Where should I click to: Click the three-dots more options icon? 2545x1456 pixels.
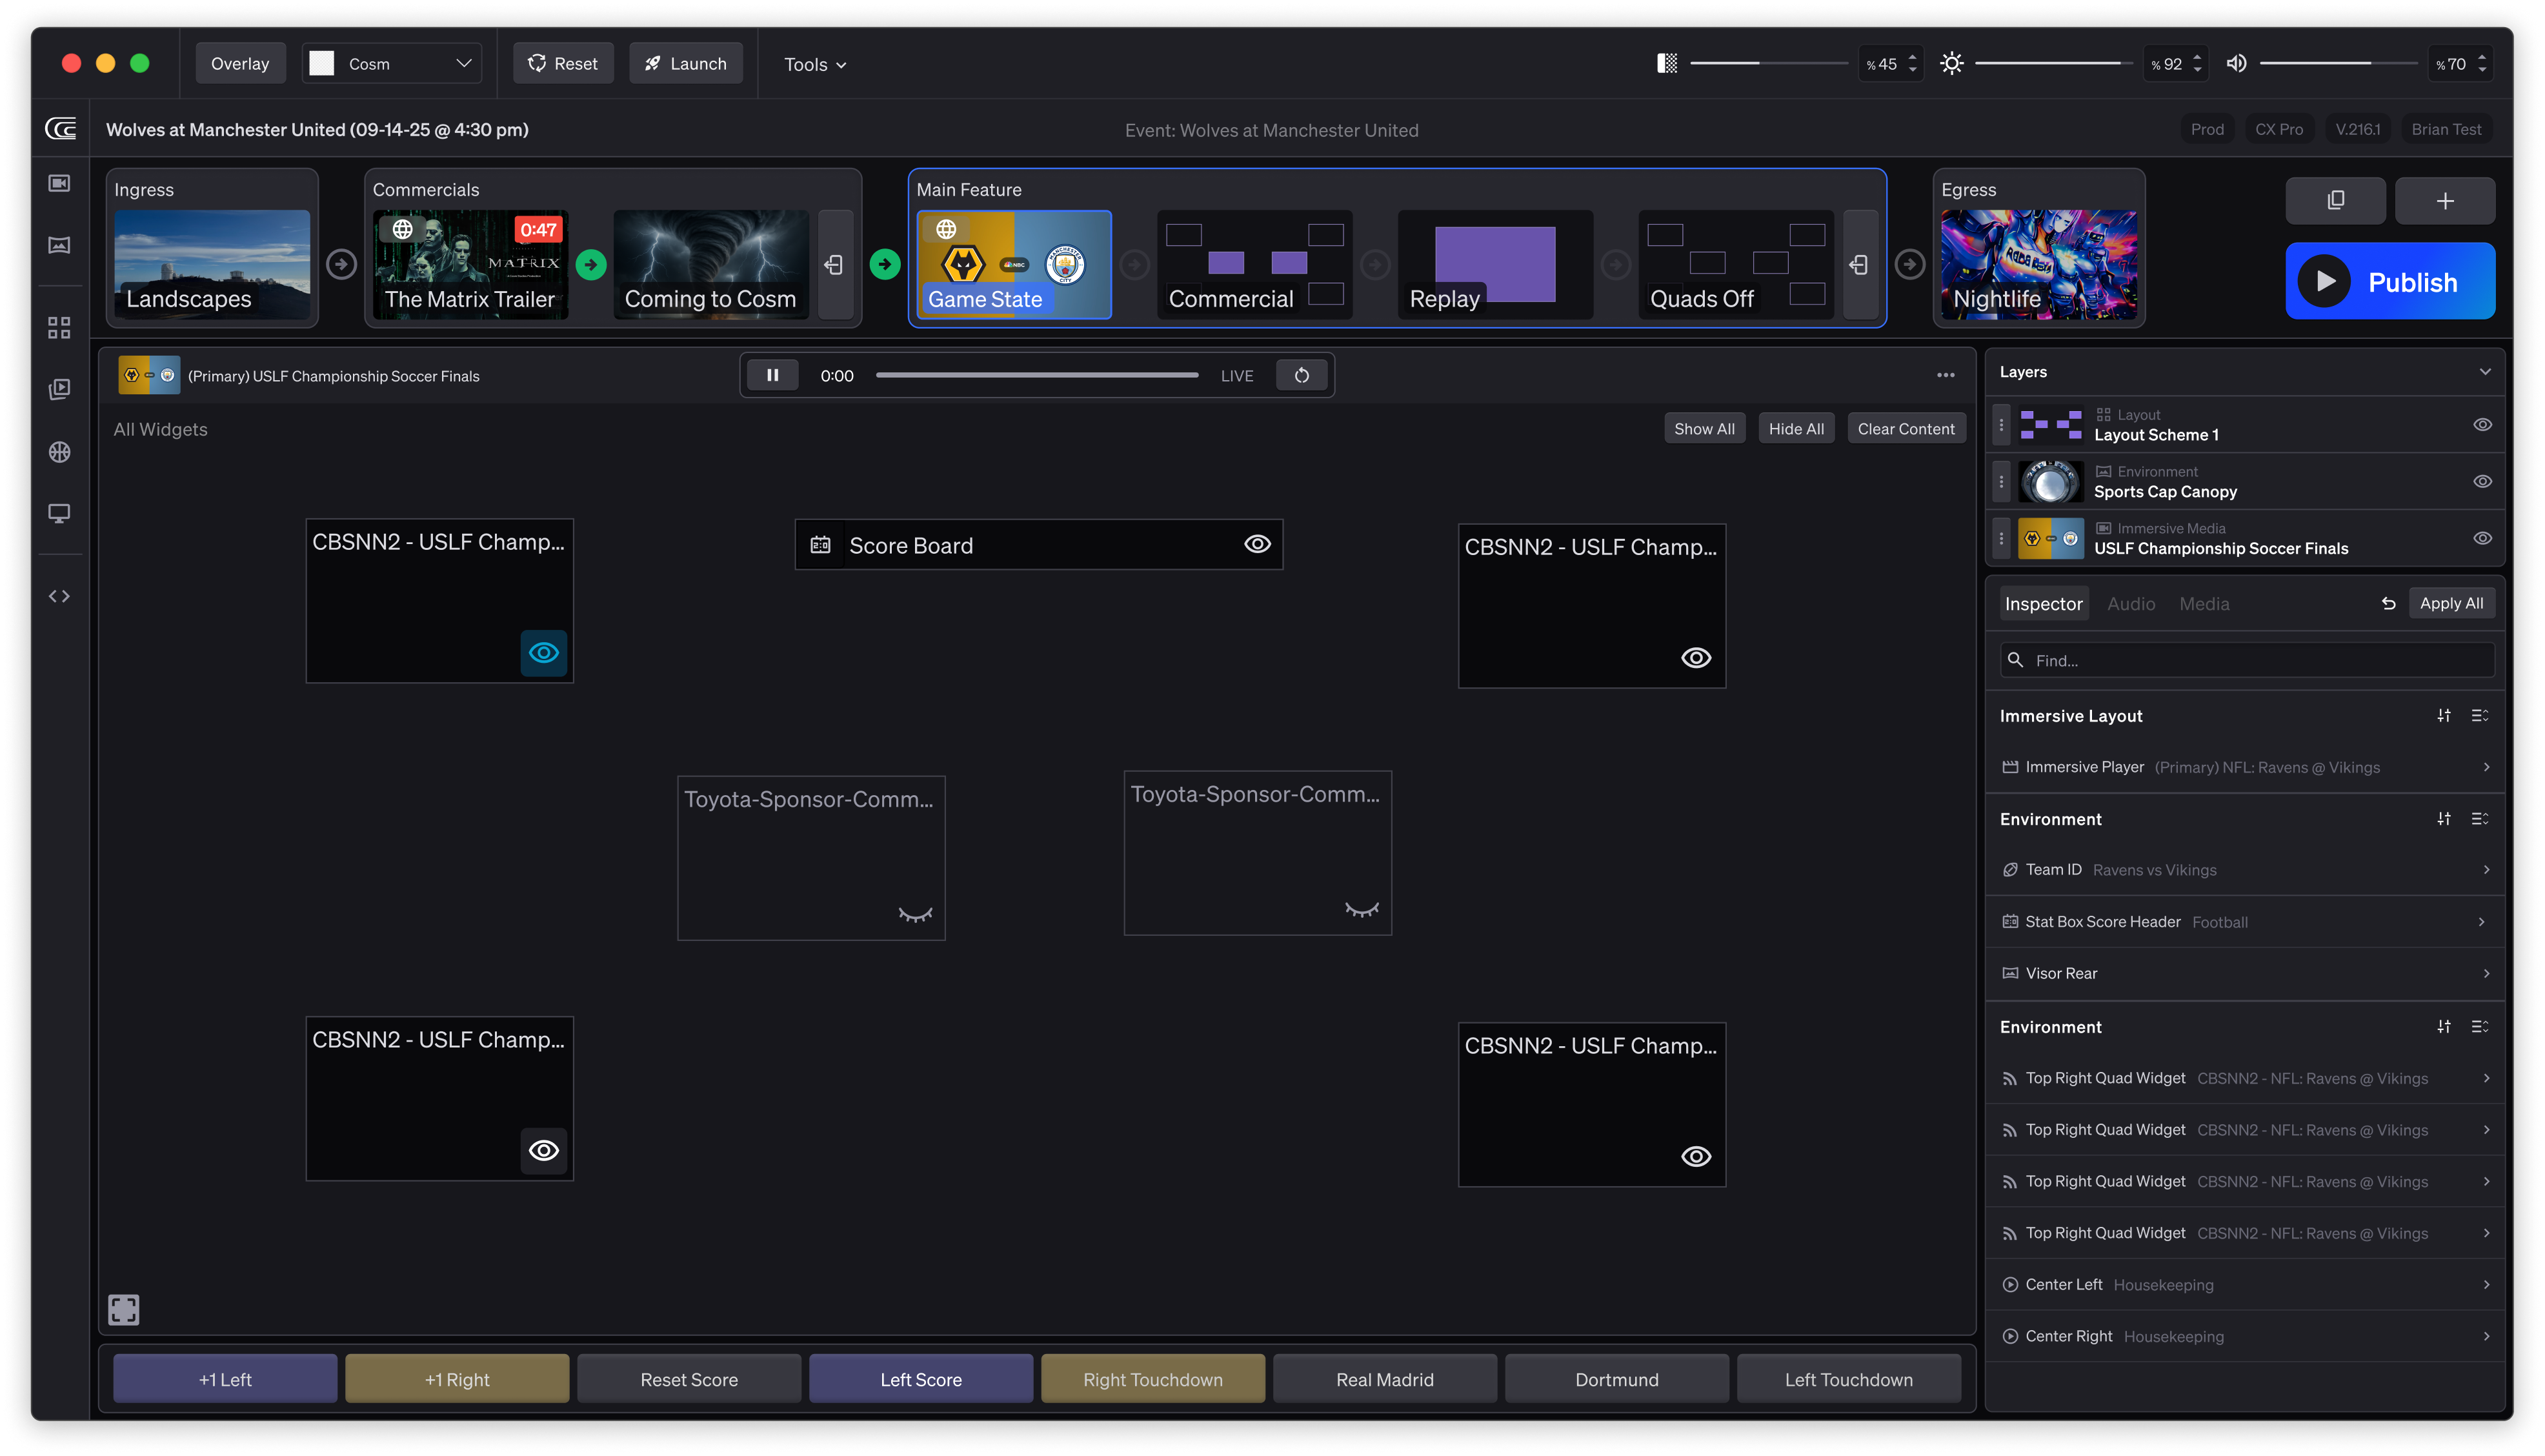point(1946,376)
